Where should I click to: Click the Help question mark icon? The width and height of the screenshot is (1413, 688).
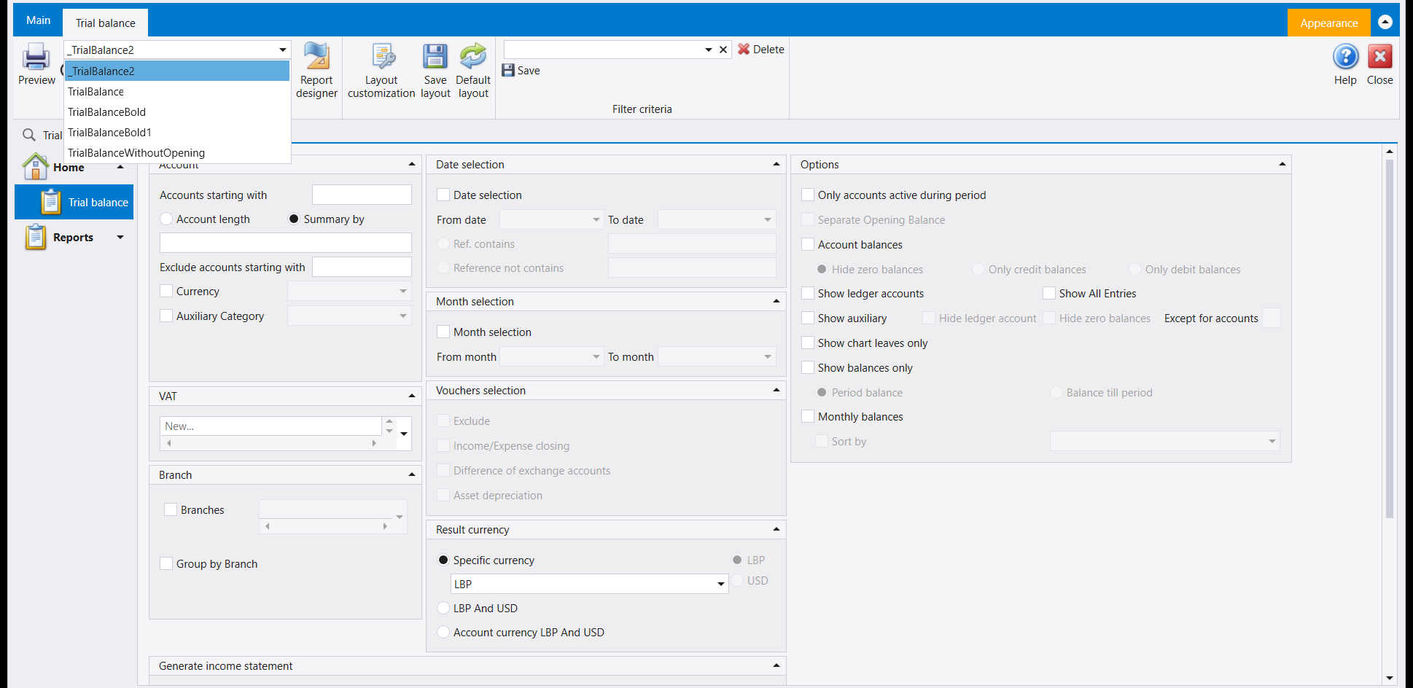(x=1345, y=57)
